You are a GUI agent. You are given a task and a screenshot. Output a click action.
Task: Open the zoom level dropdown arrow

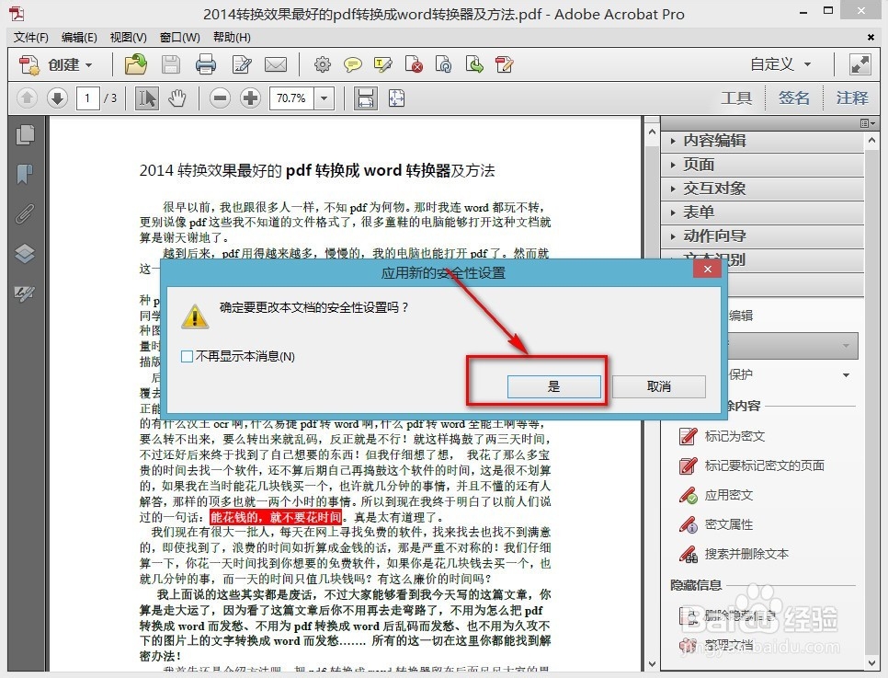[x=324, y=98]
